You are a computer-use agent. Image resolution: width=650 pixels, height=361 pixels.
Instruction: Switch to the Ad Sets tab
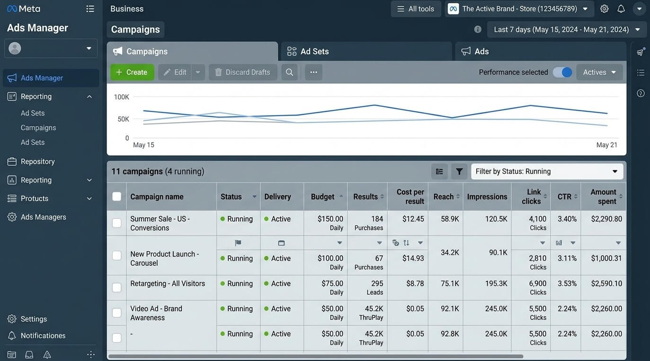pyautogui.click(x=366, y=51)
